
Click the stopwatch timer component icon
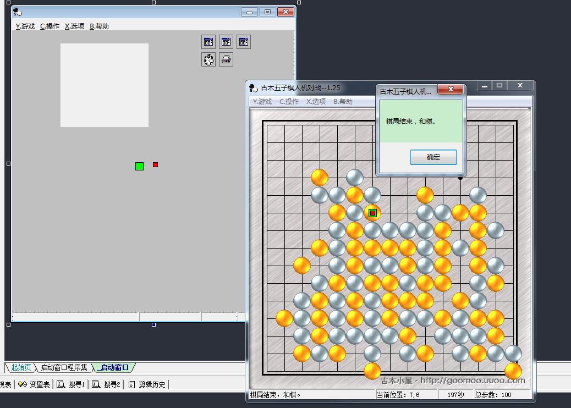click(x=208, y=59)
